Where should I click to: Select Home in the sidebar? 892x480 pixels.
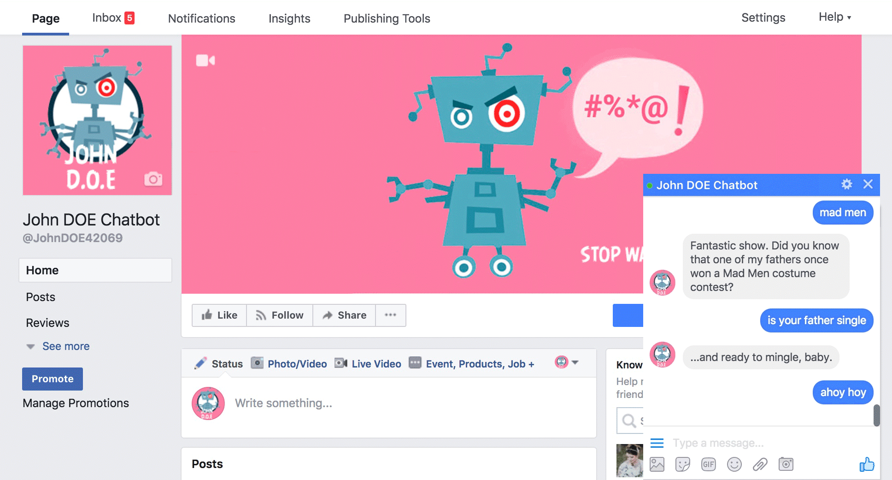point(95,270)
